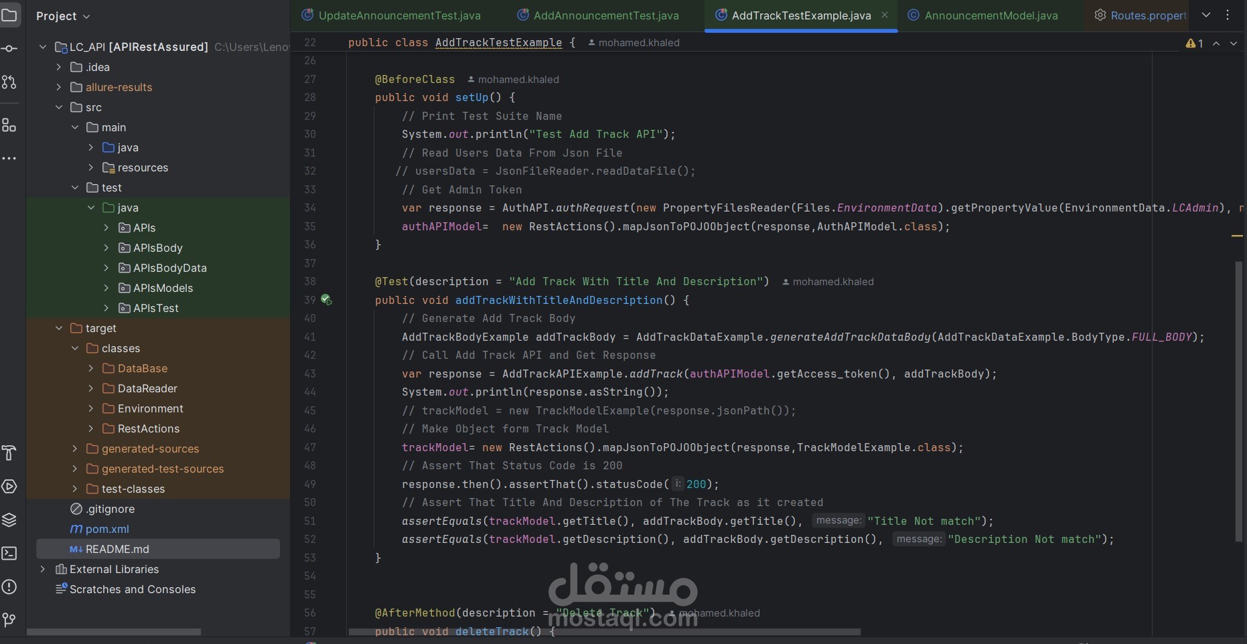
Task: Select the APIsModels package
Action: tap(156, 288)
